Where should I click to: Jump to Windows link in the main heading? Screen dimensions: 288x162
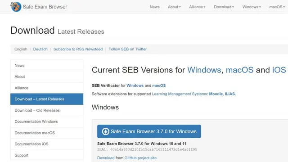pyautogui.click(x=204, y=70)
